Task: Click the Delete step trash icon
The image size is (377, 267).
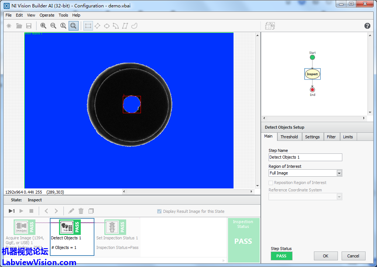Action: (81, 211)
